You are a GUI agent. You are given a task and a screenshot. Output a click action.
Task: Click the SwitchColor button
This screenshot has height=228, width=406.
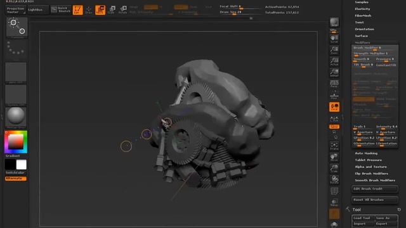15,173
